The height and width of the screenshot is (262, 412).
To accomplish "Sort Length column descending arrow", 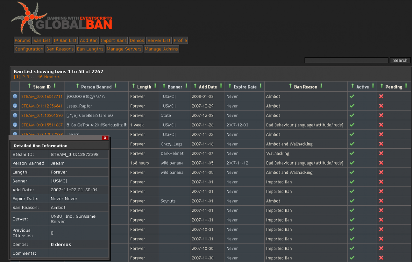I will coord(155,86).
